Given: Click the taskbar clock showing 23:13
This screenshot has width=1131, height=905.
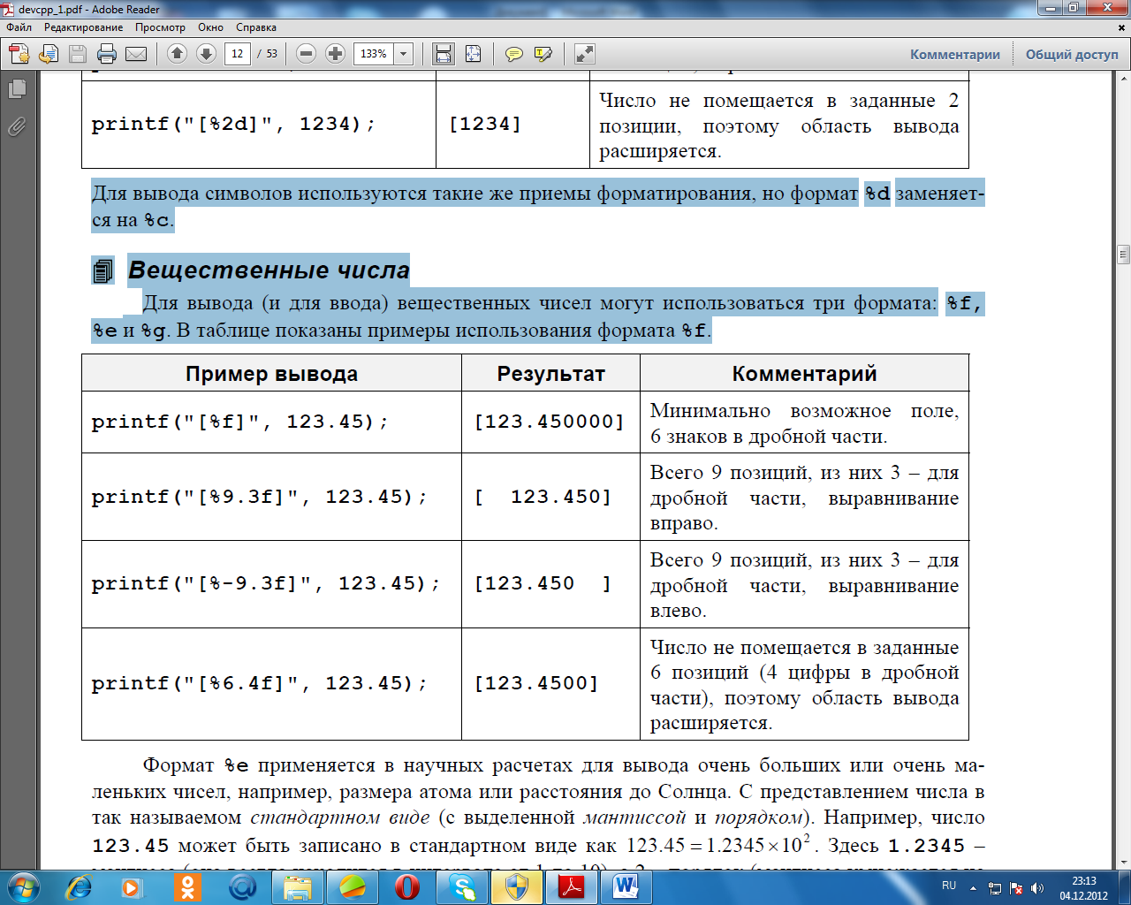Looking at the screenshot, I should [x=1084, y=887].
